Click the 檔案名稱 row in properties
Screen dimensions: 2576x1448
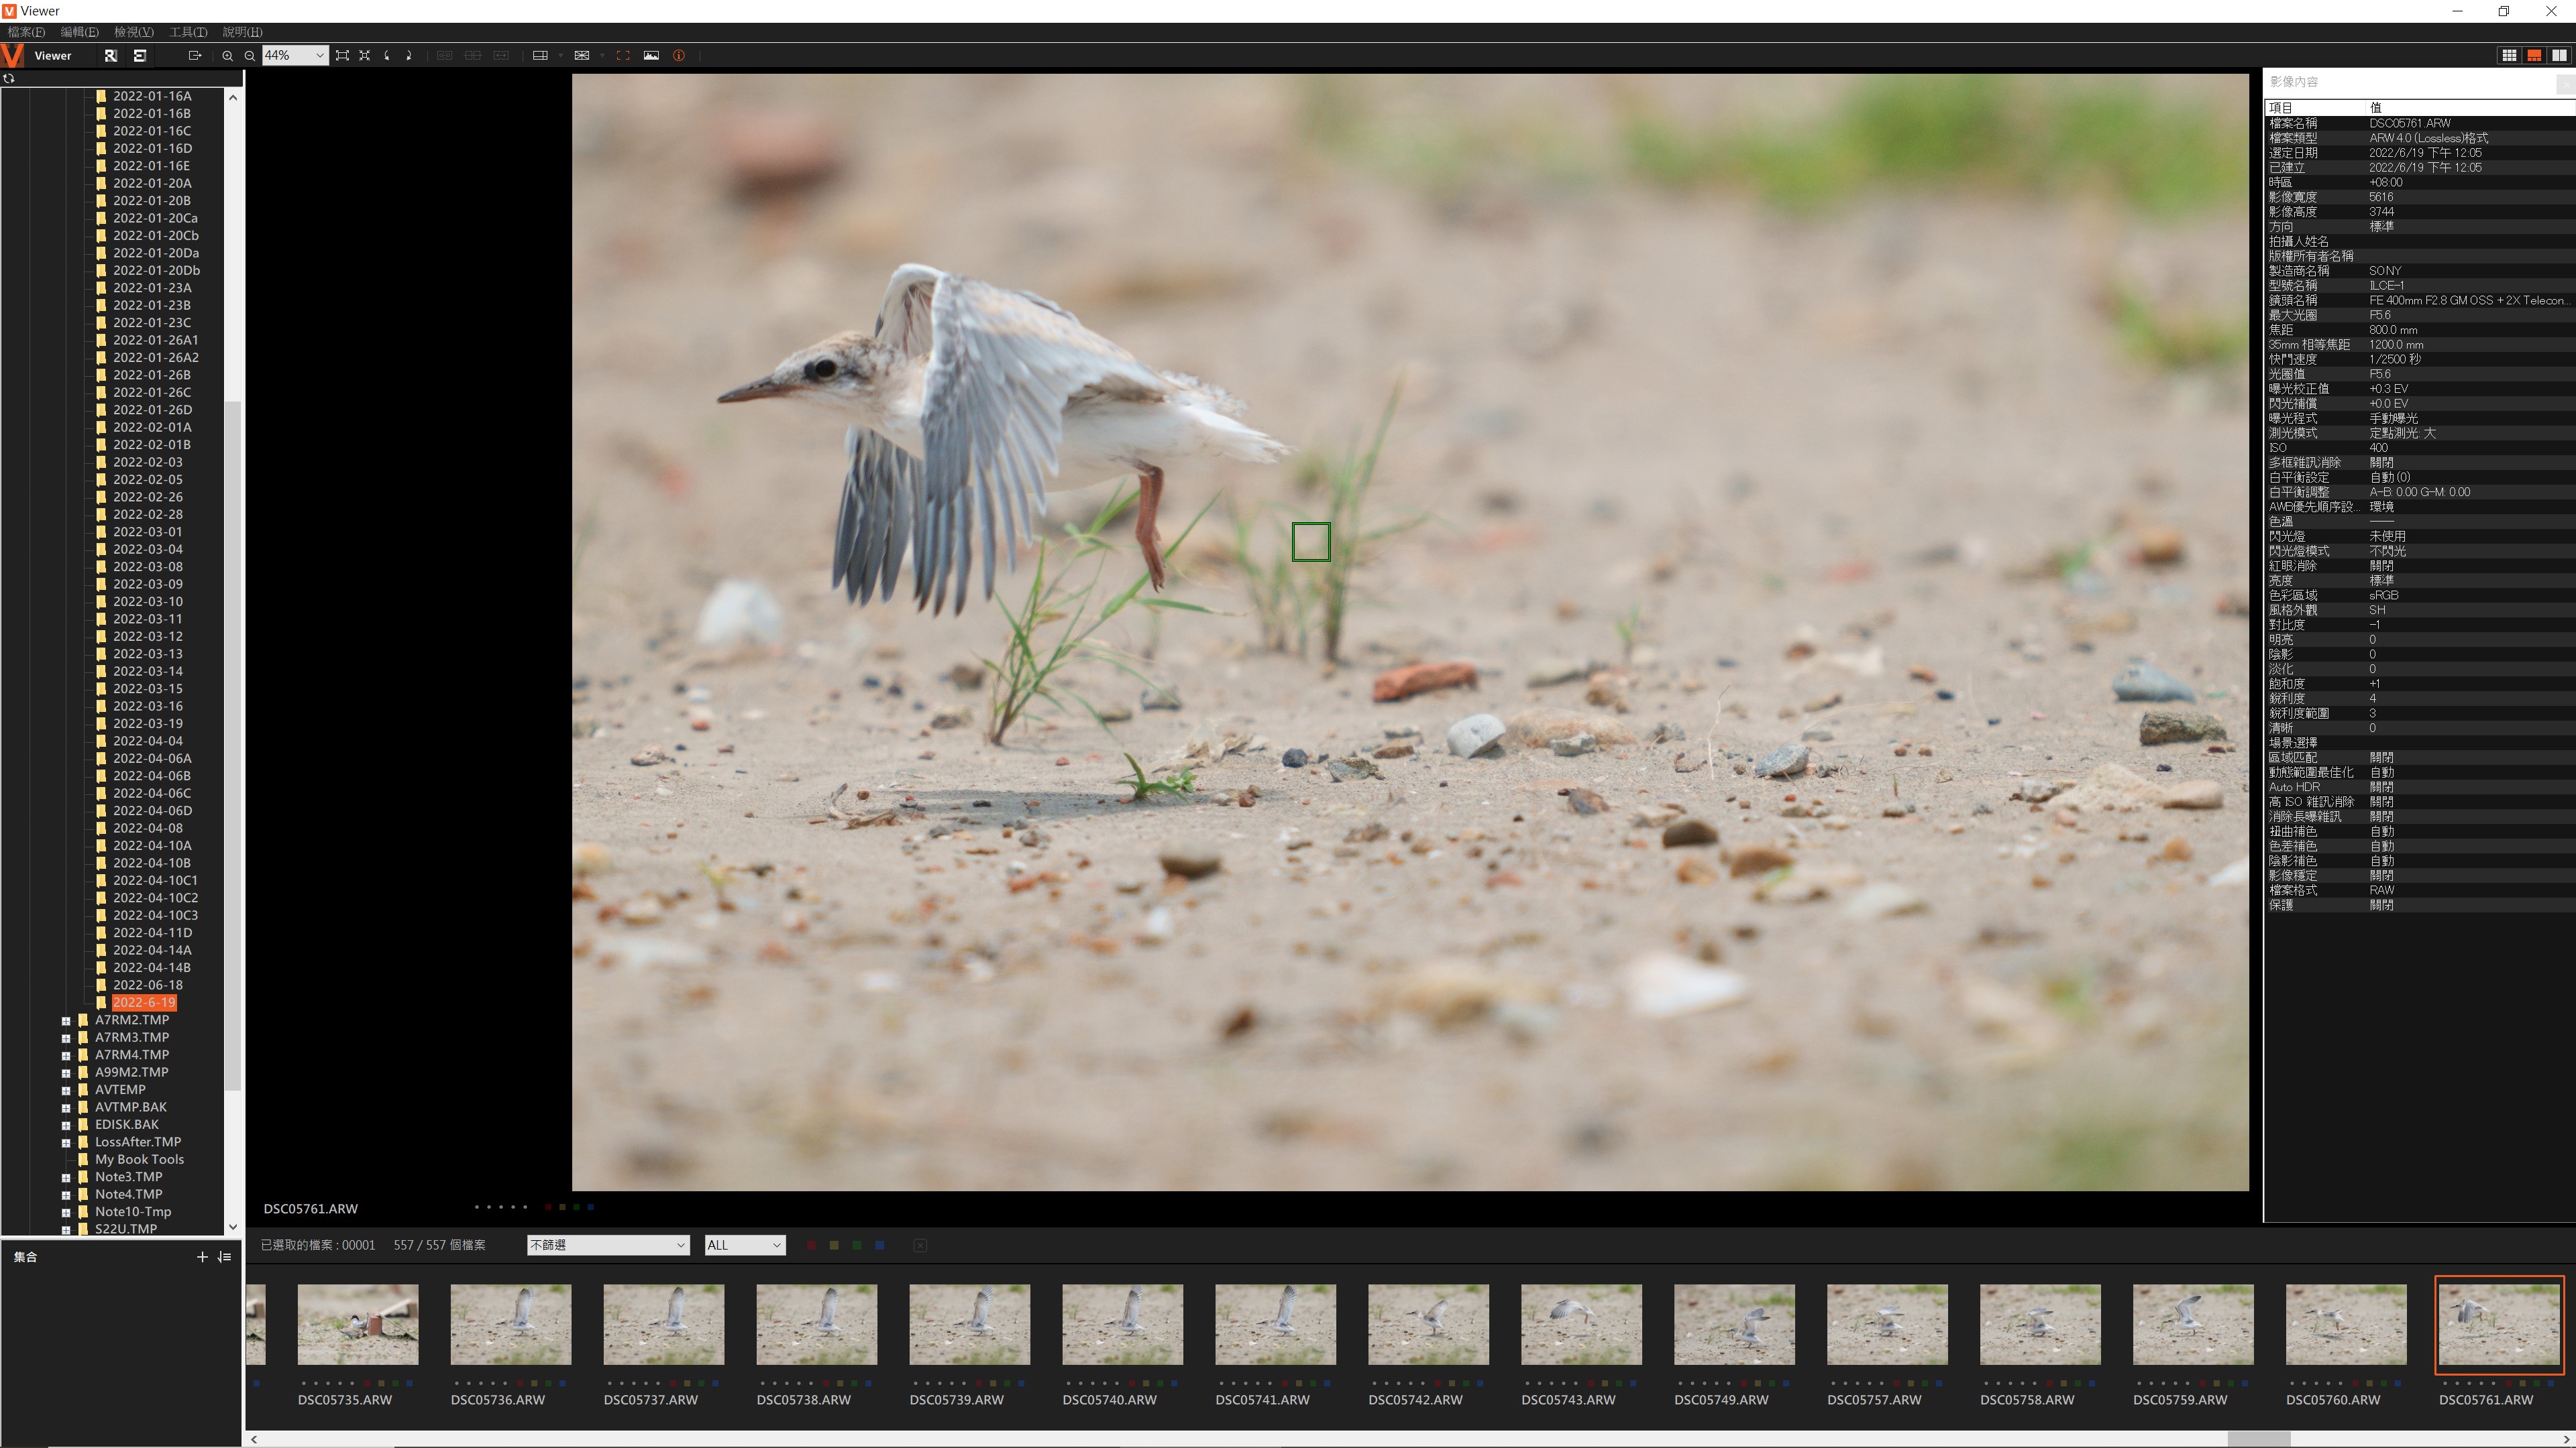(2420, 123)
